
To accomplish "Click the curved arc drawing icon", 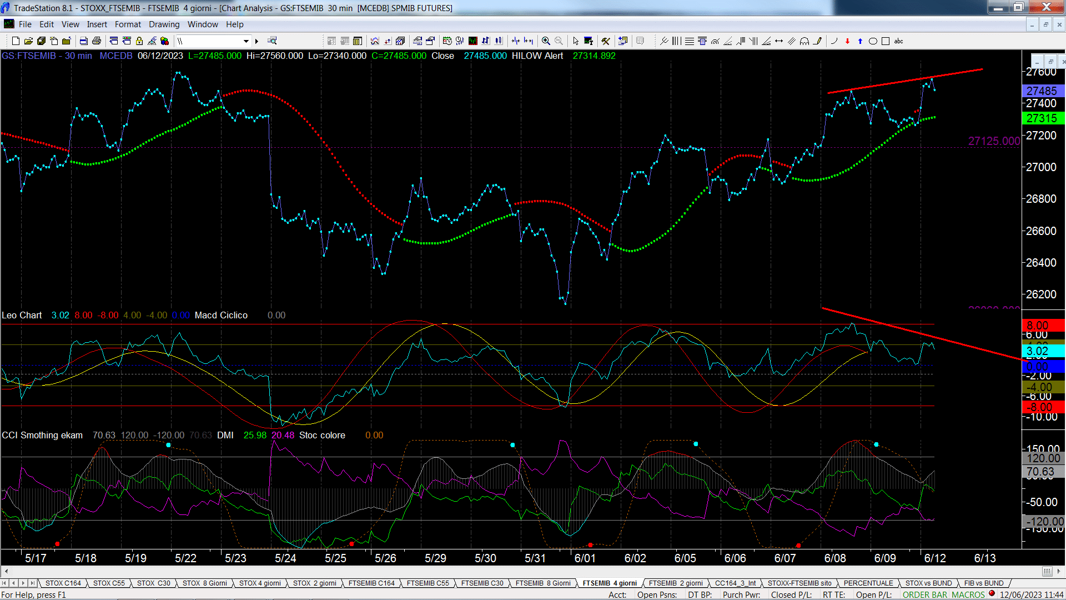I will 834,41.
